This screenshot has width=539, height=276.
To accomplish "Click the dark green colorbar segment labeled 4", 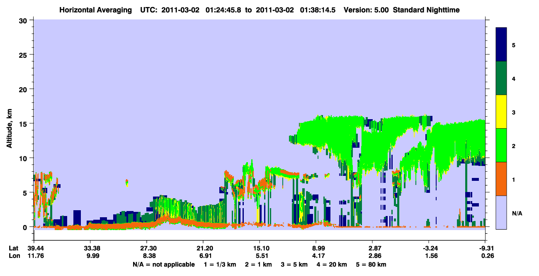I will click(501, 78).
